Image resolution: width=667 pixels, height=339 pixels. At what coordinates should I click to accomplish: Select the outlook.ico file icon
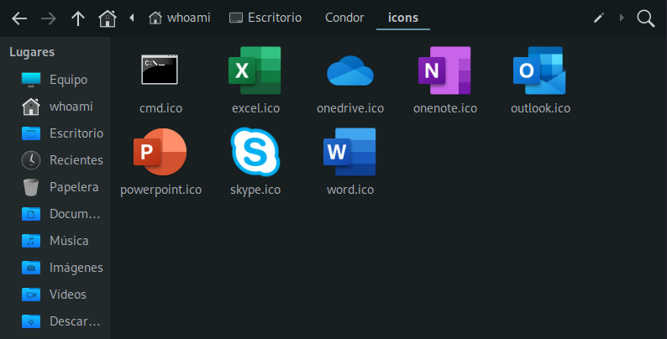(539, 70)
